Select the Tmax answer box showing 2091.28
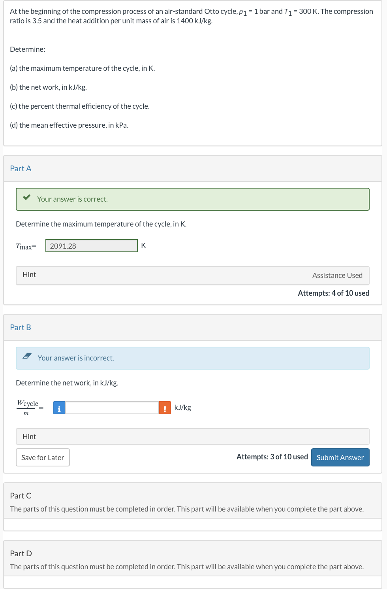The height and width of the screenshot is (589, 387). coord(92,245)
